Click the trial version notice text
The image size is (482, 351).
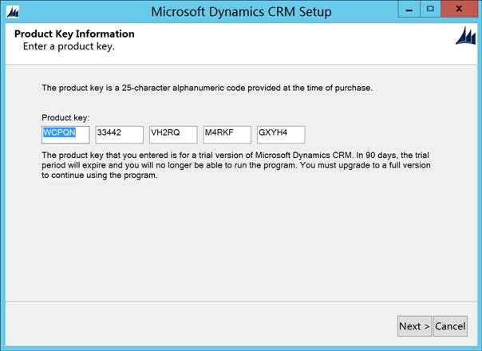pyautogui.click(x=236, y=165)
